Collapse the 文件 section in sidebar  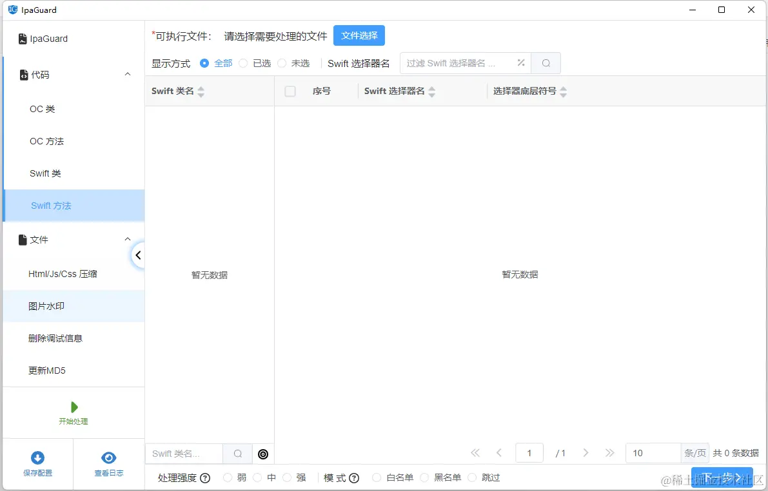pos(127,240)
